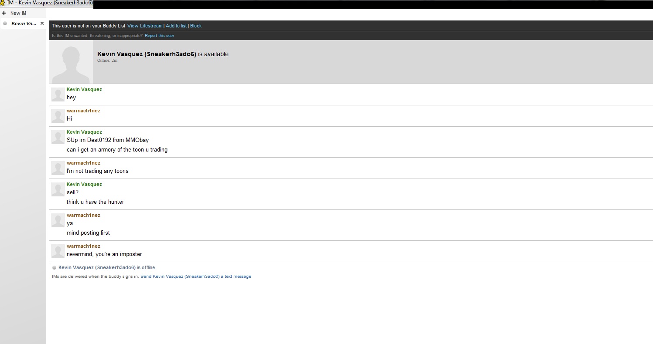Select the "SUp im Dest0192 from MMObay" message
The height and width of the screenshot is (344, 653).
tap(108, 140)
